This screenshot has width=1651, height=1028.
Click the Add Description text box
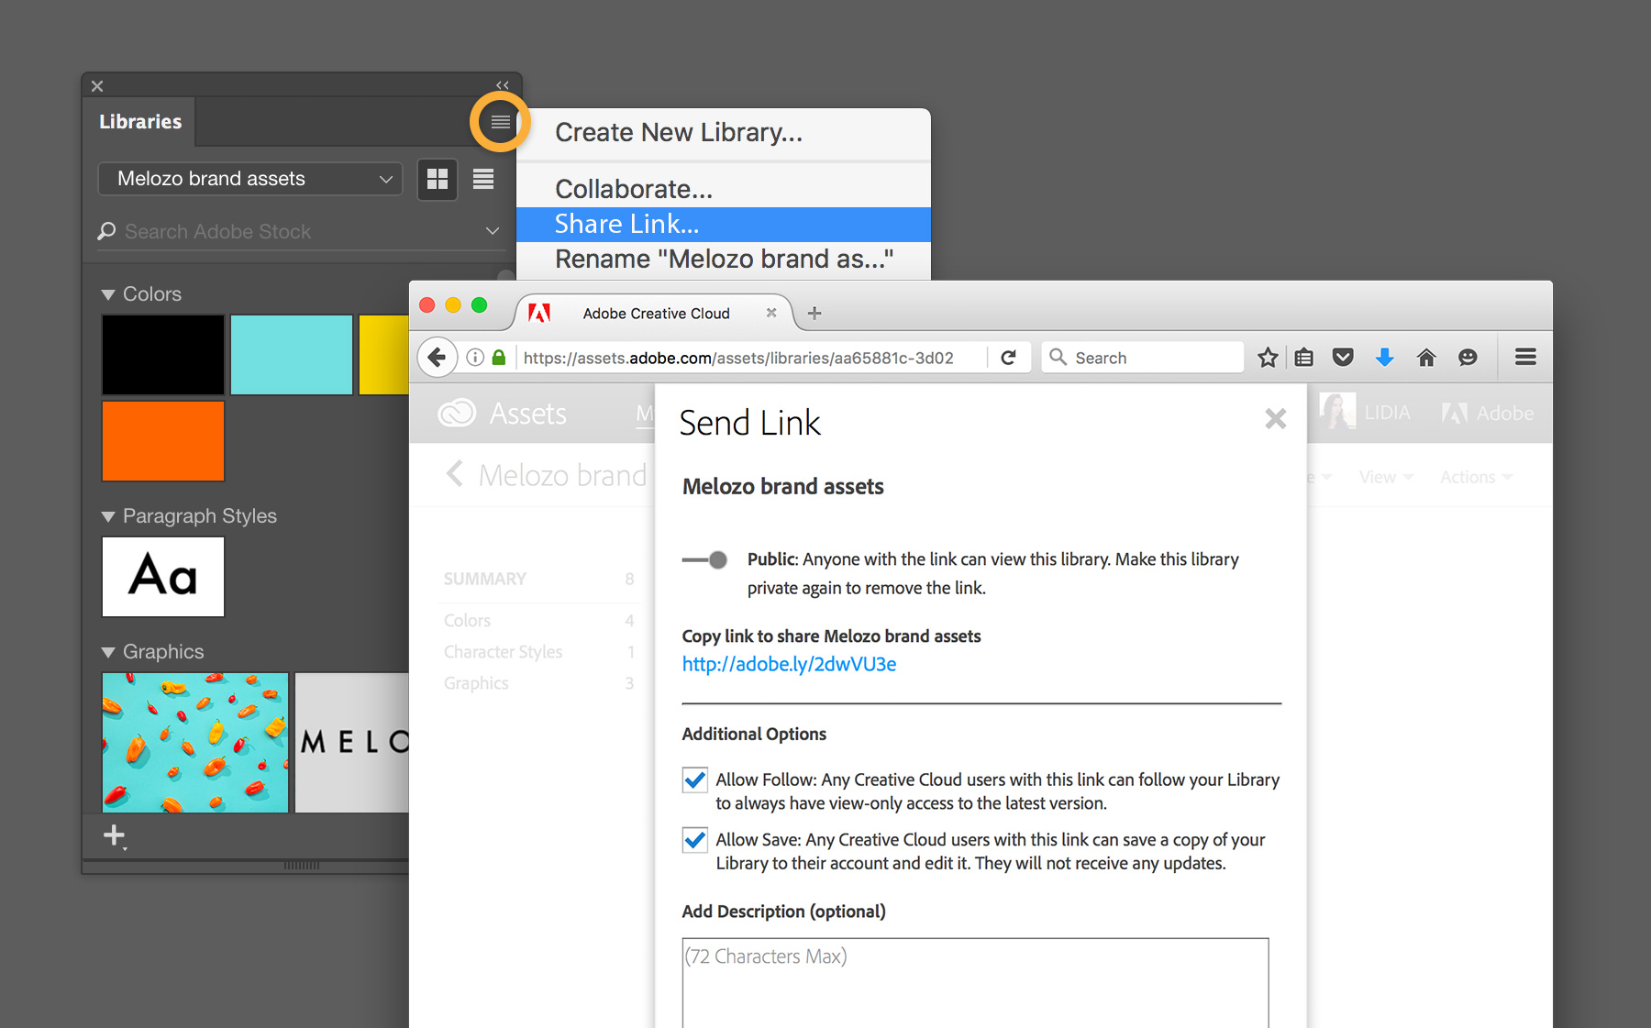click(x=975, y=983)
